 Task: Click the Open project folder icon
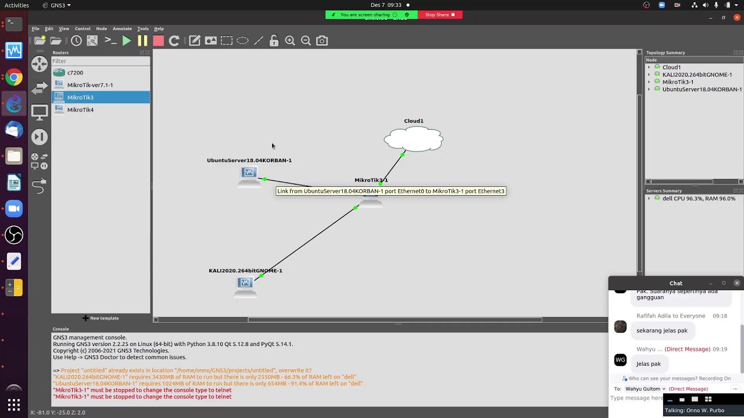[x=56, y=41]
